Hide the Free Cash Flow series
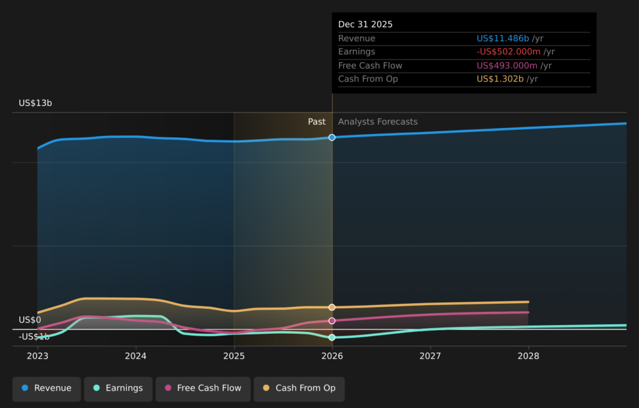This screenshot has width=639, height=408. 203,388
